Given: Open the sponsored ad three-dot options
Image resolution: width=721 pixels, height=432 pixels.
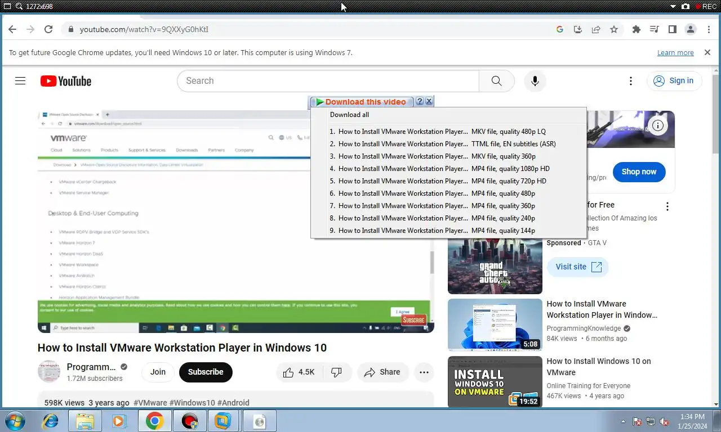Looking at the screenshot, I should (x=667, y=206).
